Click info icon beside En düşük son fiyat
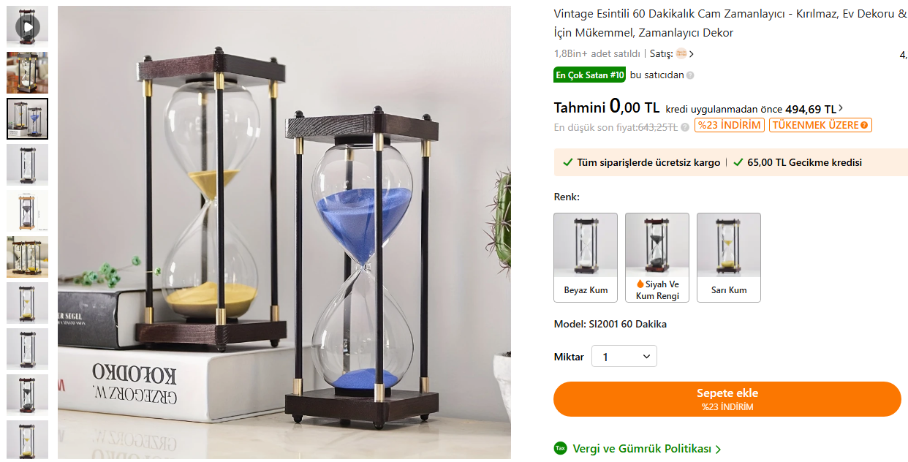908x462 pixels. (685, 127)
